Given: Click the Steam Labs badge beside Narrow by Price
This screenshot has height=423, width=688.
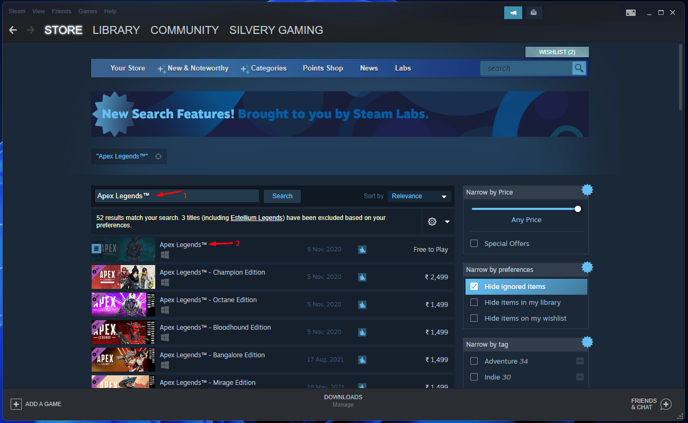Looking at the screenshot, I should pyautogui.click(x=587, y=190).
